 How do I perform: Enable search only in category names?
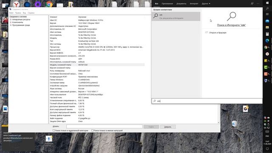click(93, 130)
